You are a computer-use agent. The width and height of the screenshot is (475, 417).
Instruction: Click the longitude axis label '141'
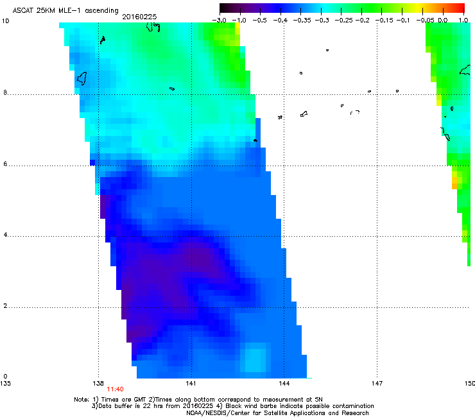(x=191, y=384)
